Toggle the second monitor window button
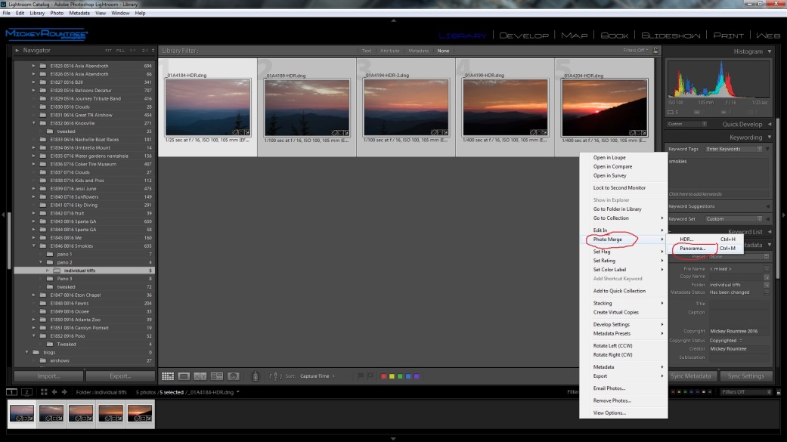The width and height of the screenshot is (787, 442). click(x=26, y=392)
